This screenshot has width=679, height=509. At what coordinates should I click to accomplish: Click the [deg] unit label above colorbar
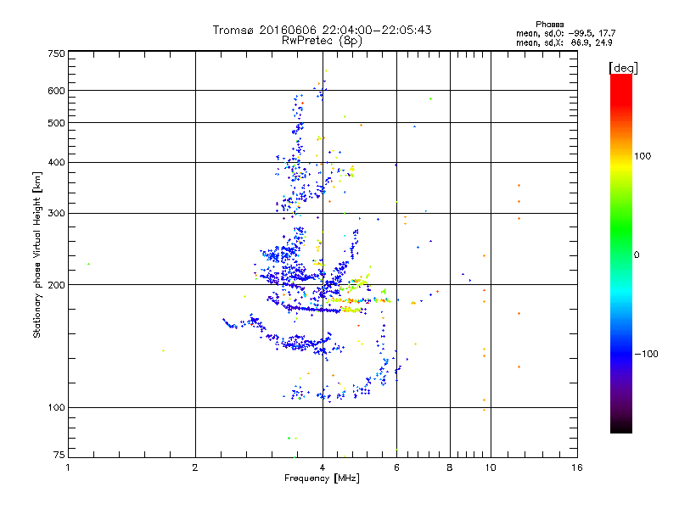(623, 68)
